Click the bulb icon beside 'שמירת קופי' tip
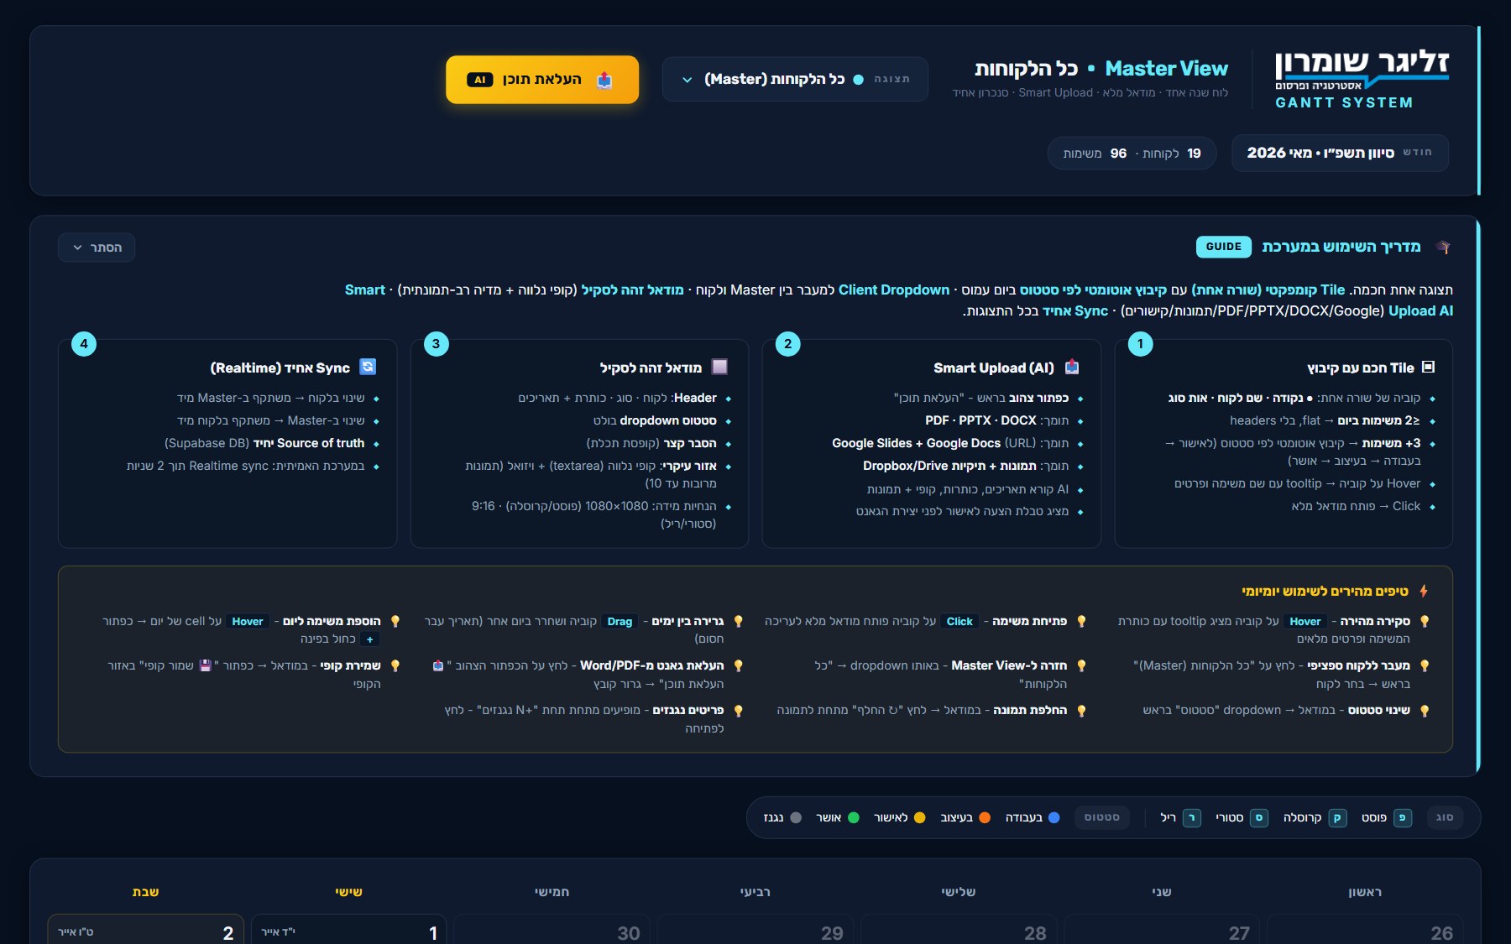The width and height of the screenshot is (1511, 944). (395, 666)
